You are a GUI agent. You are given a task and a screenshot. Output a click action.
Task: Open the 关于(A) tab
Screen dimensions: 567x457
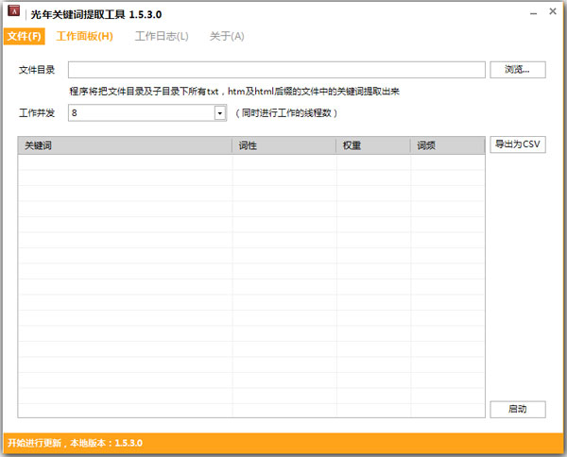[227, 36]
